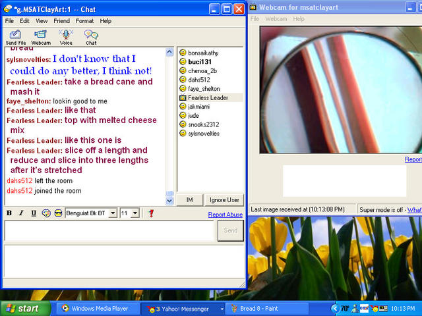Click the Windows start button
This screenshot has width=422, height=316.
click(x=25, y=309)
